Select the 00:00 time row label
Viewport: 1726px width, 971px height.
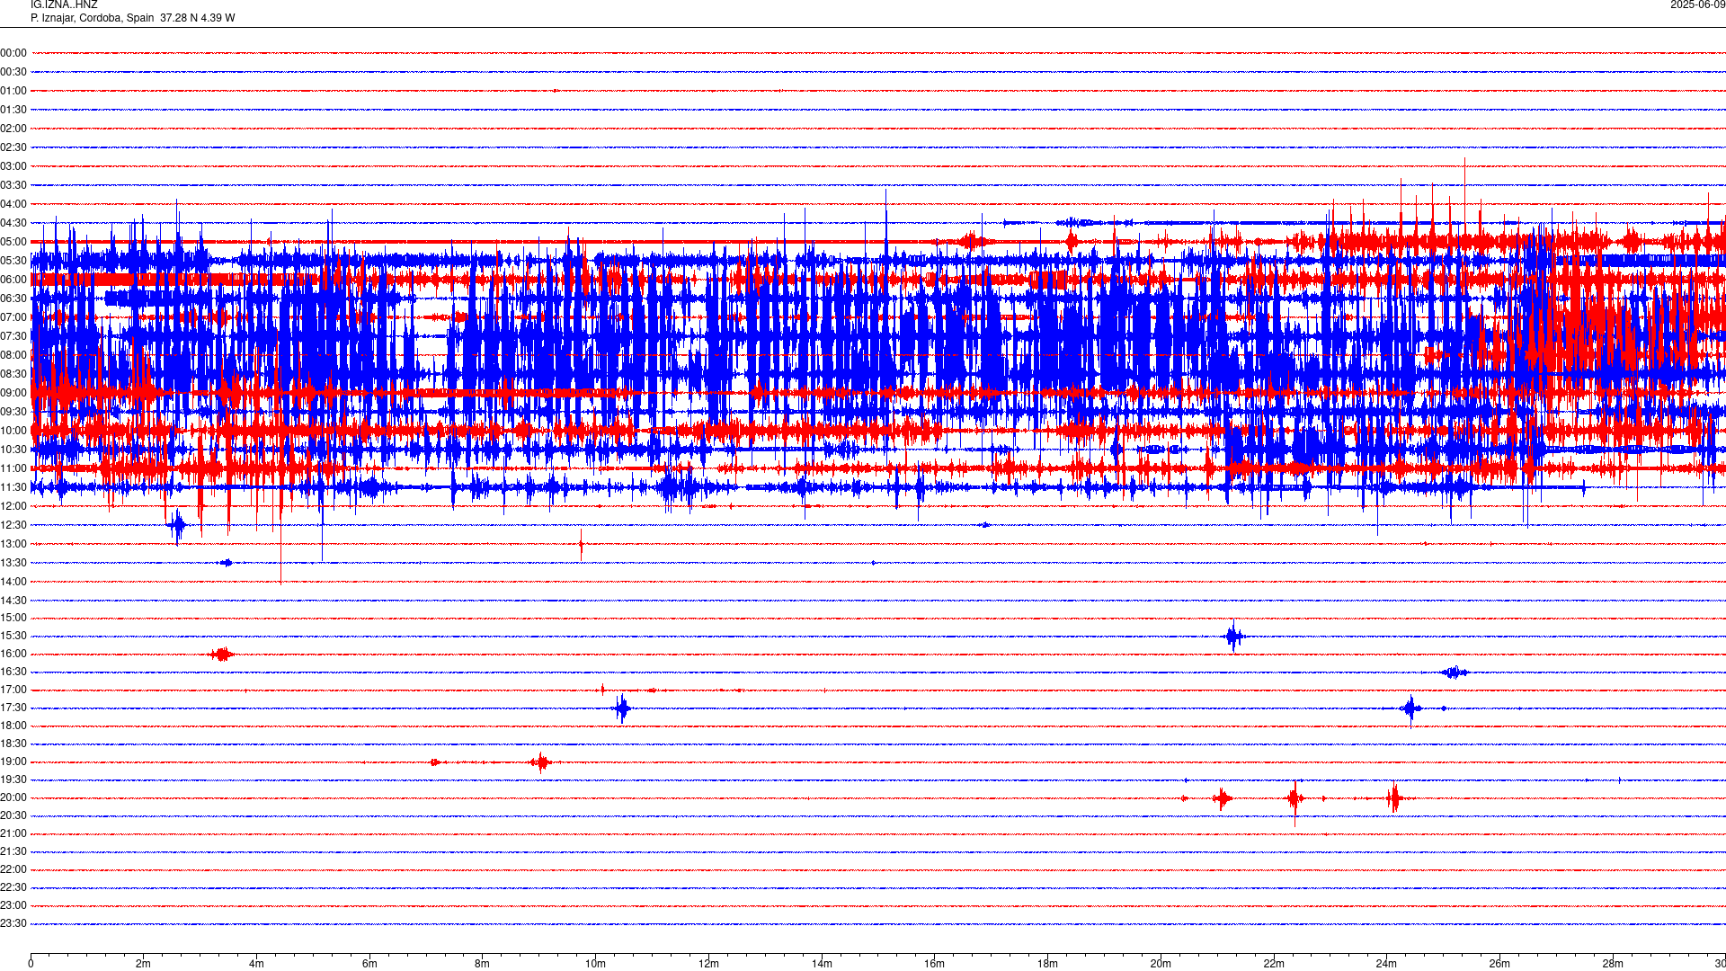(x=13, y=53)
